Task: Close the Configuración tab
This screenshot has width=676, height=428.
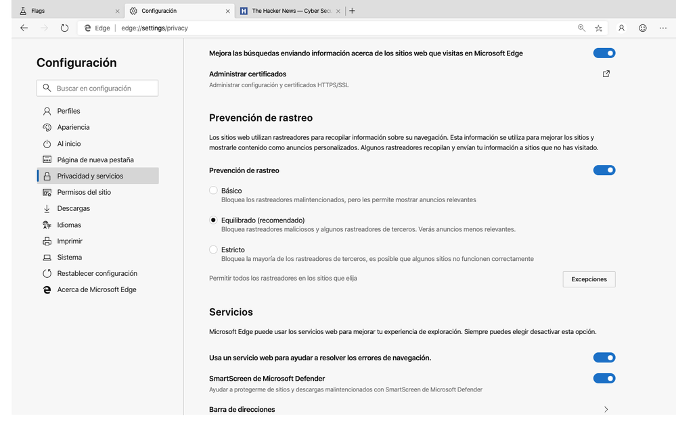Action: 227,11
